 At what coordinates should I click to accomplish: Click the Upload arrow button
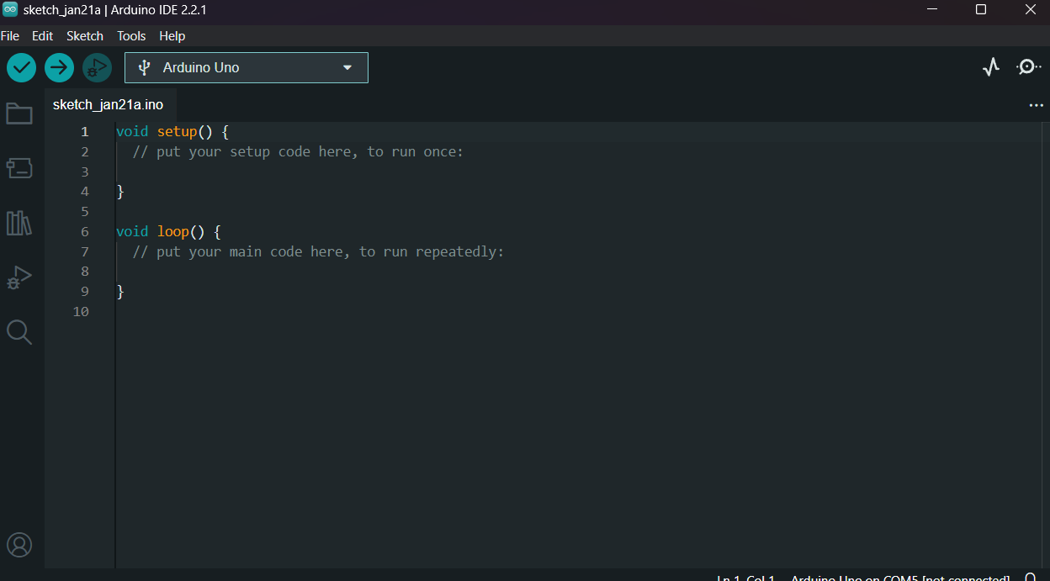click(x=59, y=67)
